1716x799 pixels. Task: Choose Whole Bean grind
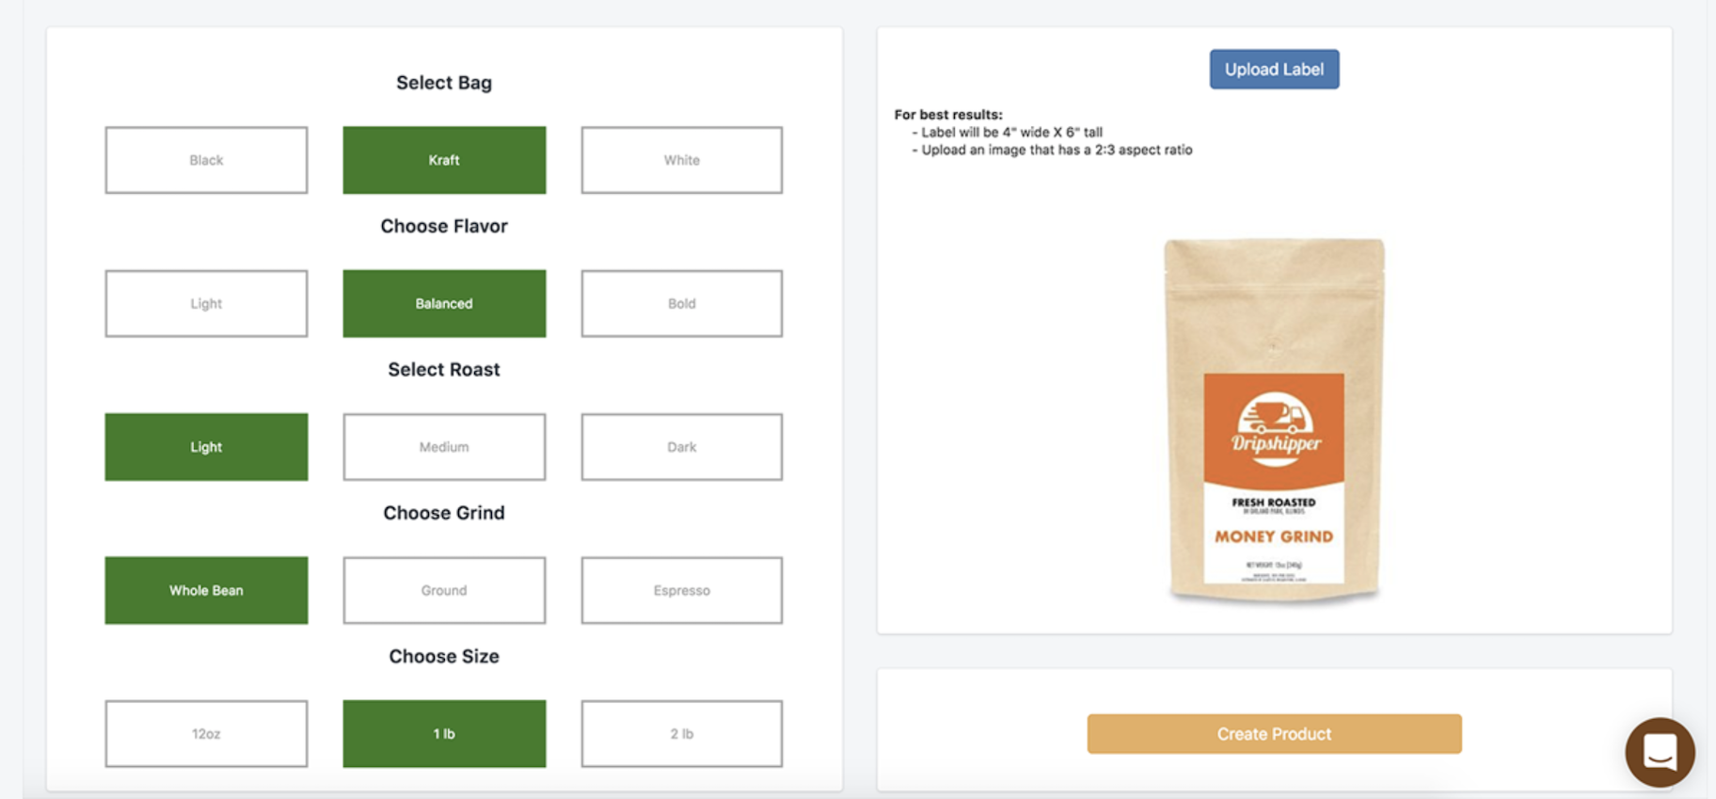tap(206, 590)
